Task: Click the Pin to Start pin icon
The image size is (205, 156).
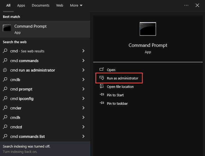Action: point(101,95)
